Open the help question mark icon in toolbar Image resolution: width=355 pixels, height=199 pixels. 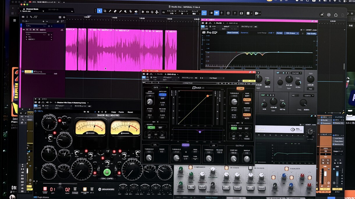point(235,13)
